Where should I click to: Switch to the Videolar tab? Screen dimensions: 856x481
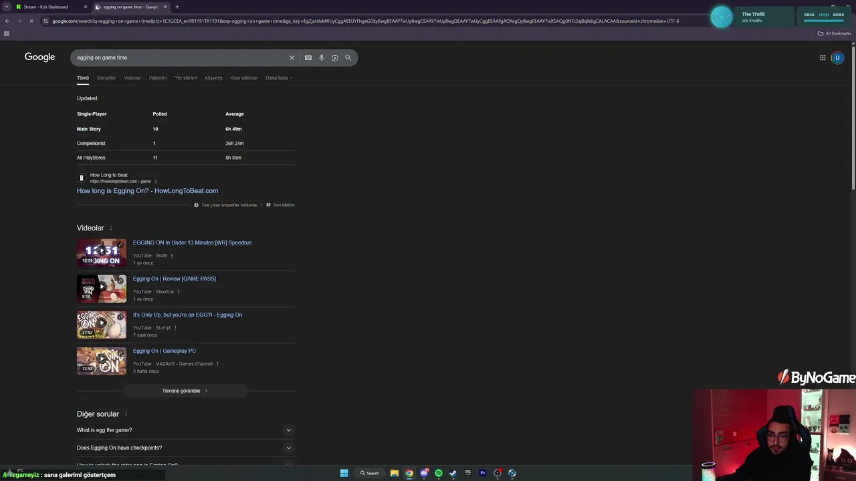click(x=132, y=78)
